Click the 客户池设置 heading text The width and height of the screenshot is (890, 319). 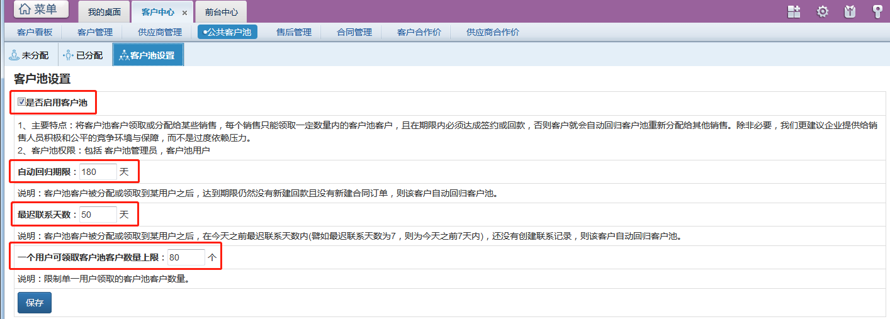(42, 79)
